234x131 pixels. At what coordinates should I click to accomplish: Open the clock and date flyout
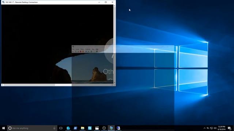222,128
